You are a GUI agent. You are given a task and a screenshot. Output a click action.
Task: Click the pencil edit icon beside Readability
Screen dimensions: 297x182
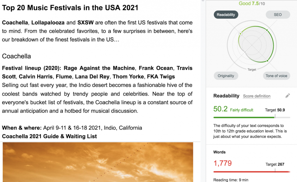tap(287, 96)
